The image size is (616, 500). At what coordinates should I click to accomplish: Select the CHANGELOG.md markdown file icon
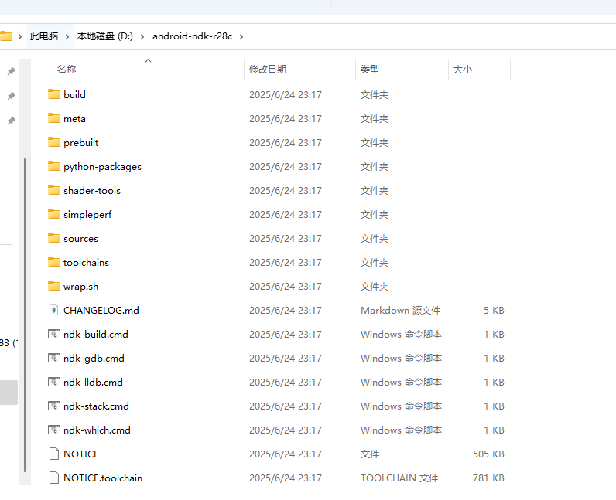pos(54,310)
